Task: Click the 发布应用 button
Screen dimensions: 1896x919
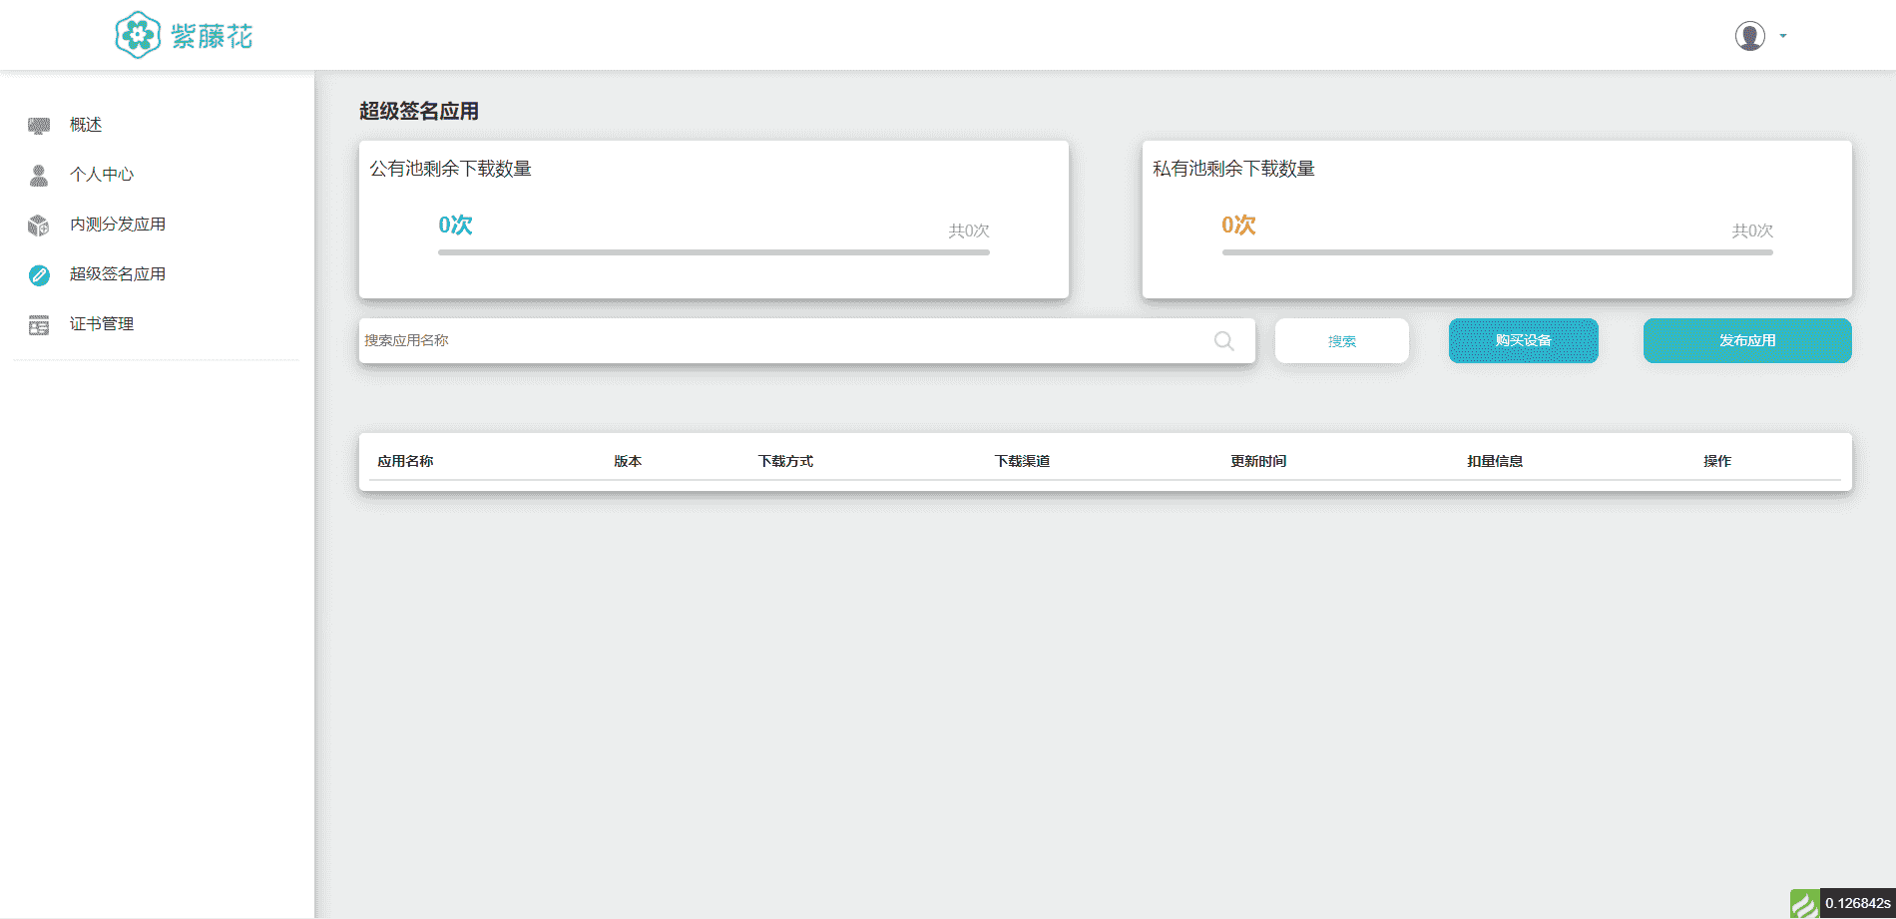Action: click(x=1746, y=341)
